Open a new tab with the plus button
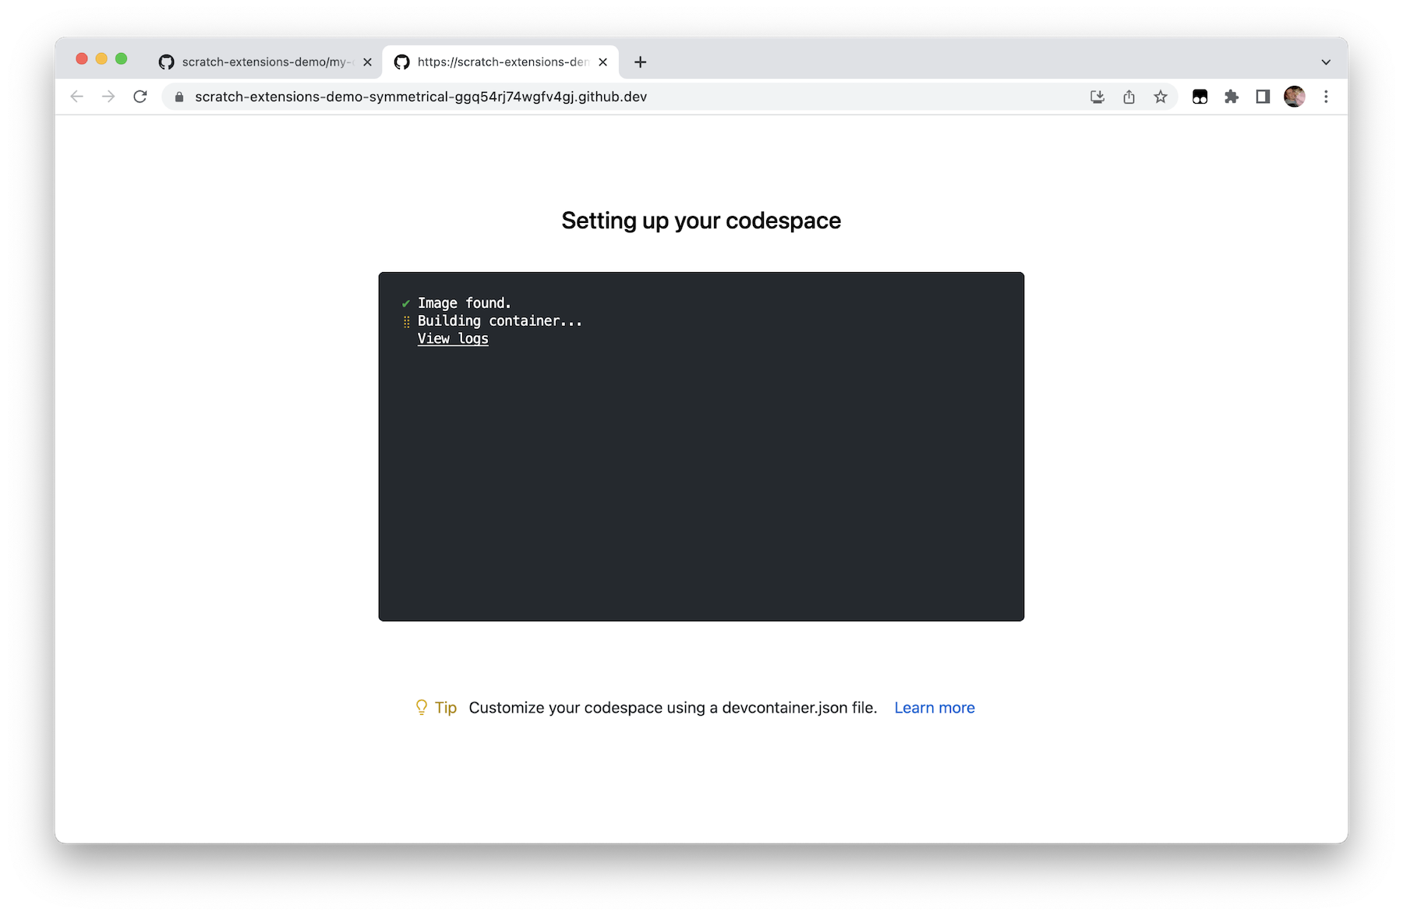Viewport: 1403px width, 916px height. pyautogui.click(x=639, y=62)
